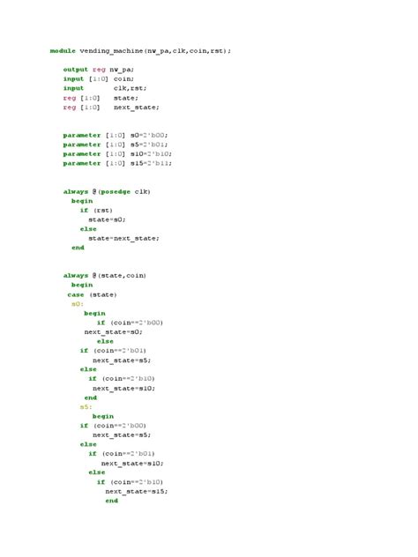Click the 'reg [1:0] state' line

[101, 98]
